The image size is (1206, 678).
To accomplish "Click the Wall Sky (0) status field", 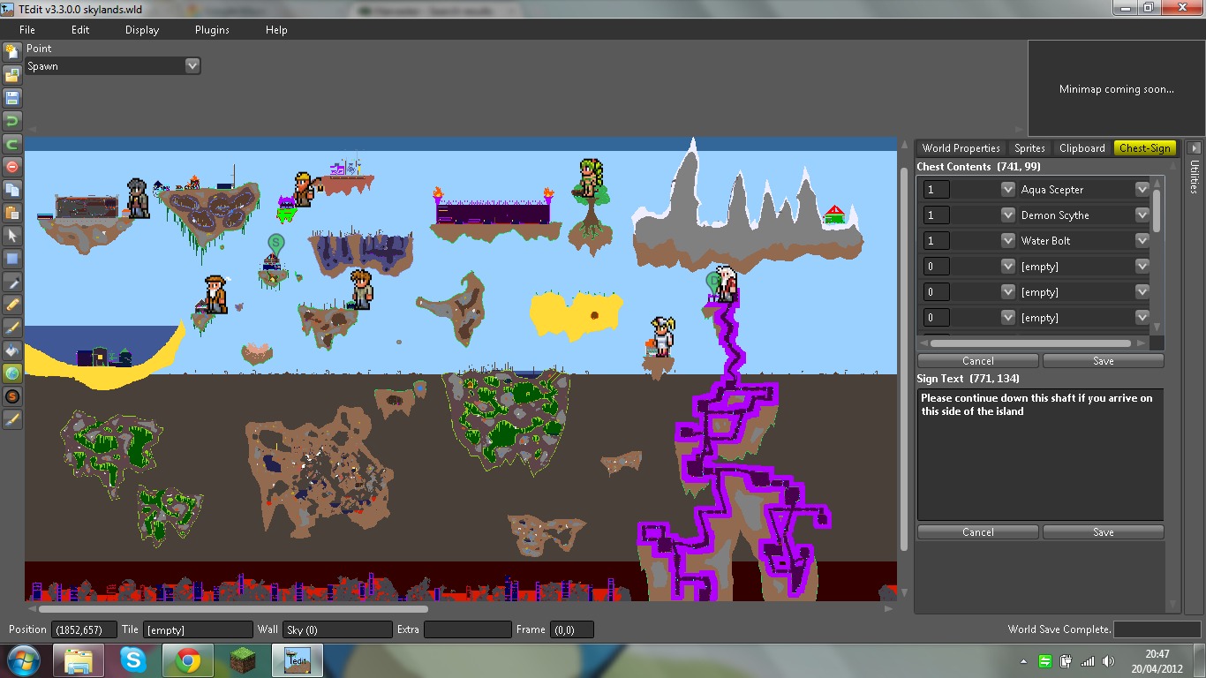I will point(337,629).
